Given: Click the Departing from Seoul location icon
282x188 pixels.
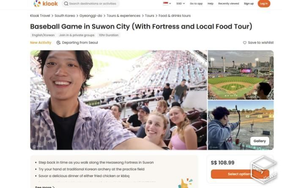Looking at the screenshot, I should click(x=58, y=43).
